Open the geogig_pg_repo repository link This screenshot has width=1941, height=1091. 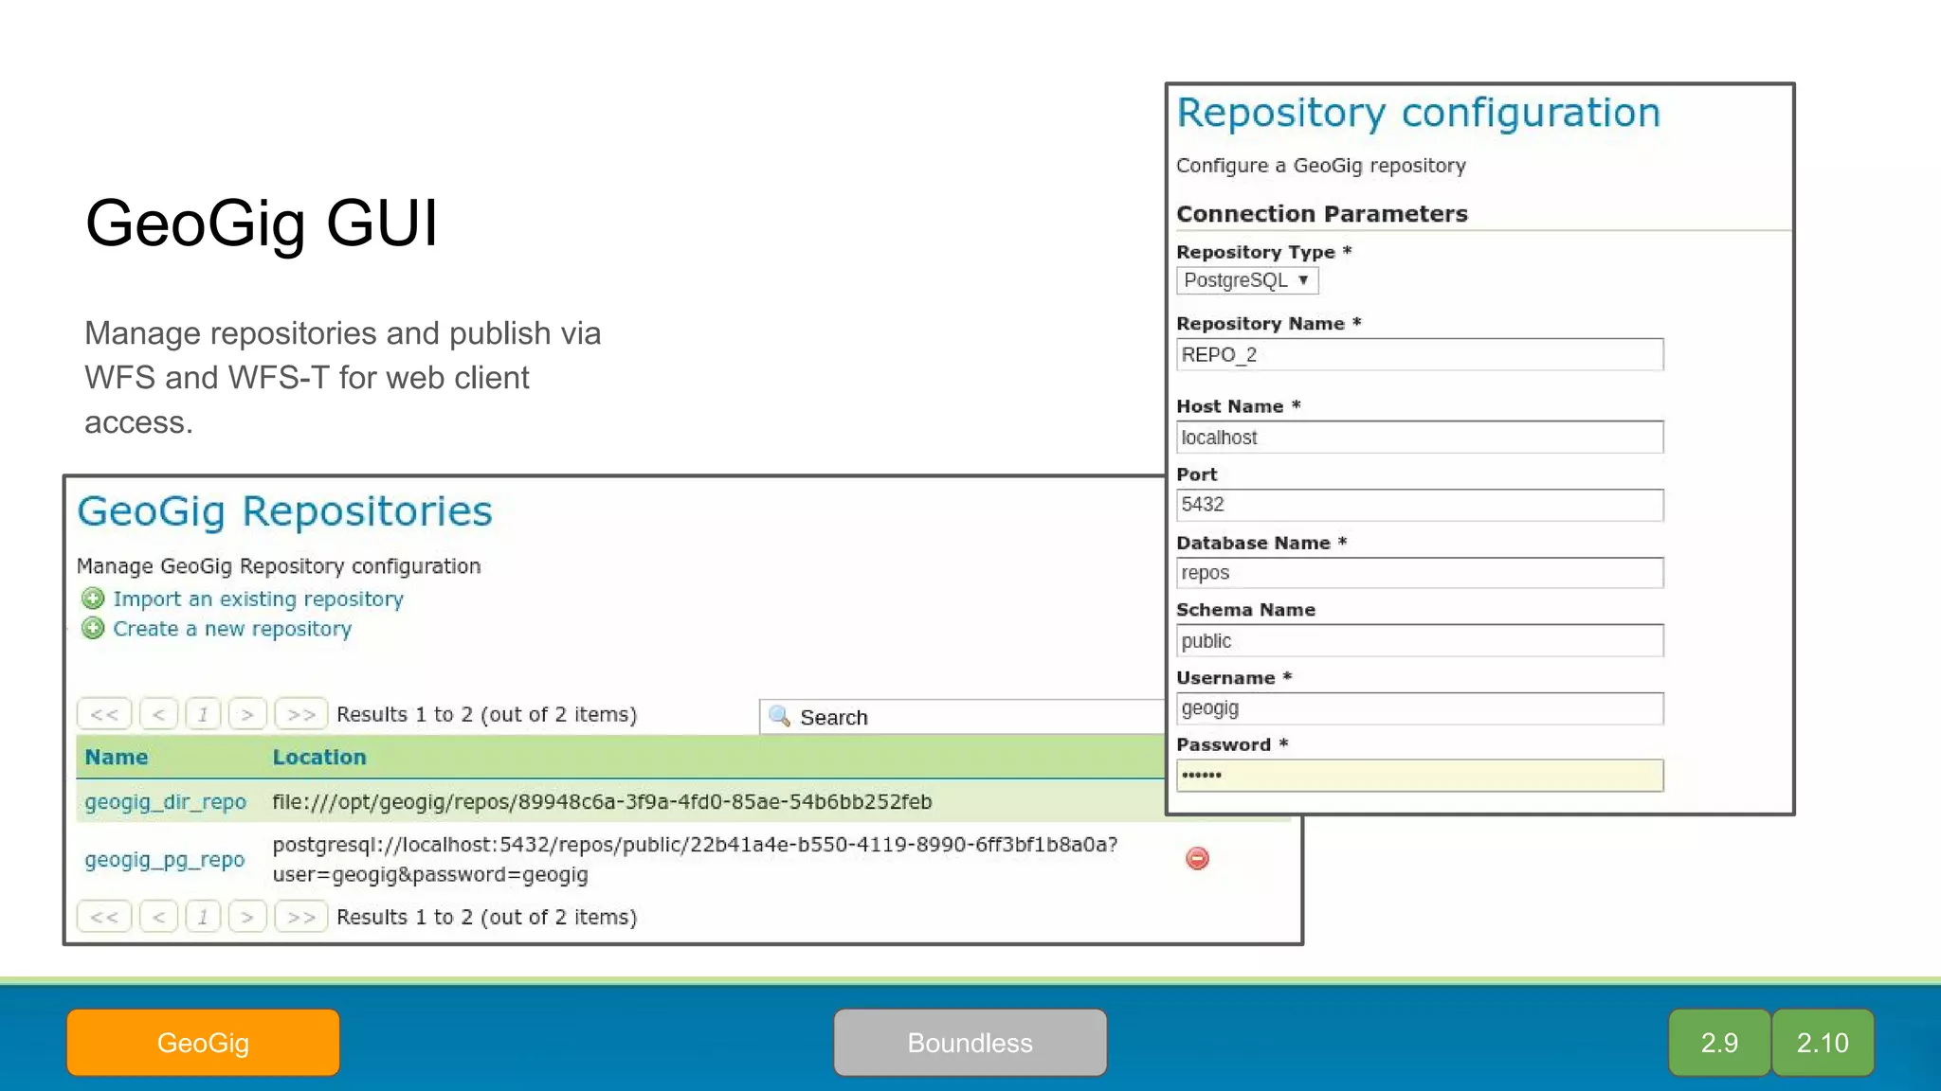coord(164,860)
